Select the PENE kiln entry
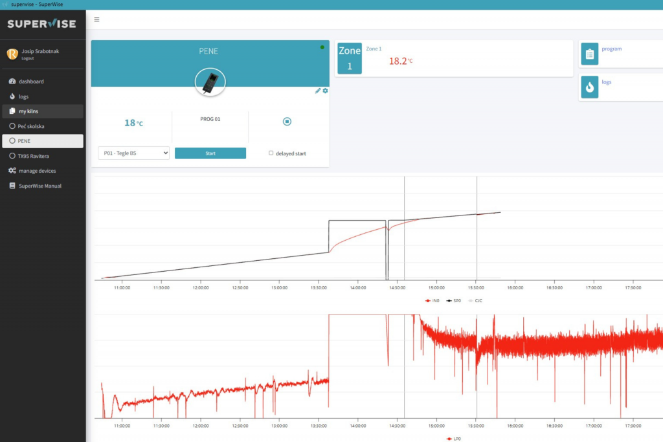 [43, 141]
